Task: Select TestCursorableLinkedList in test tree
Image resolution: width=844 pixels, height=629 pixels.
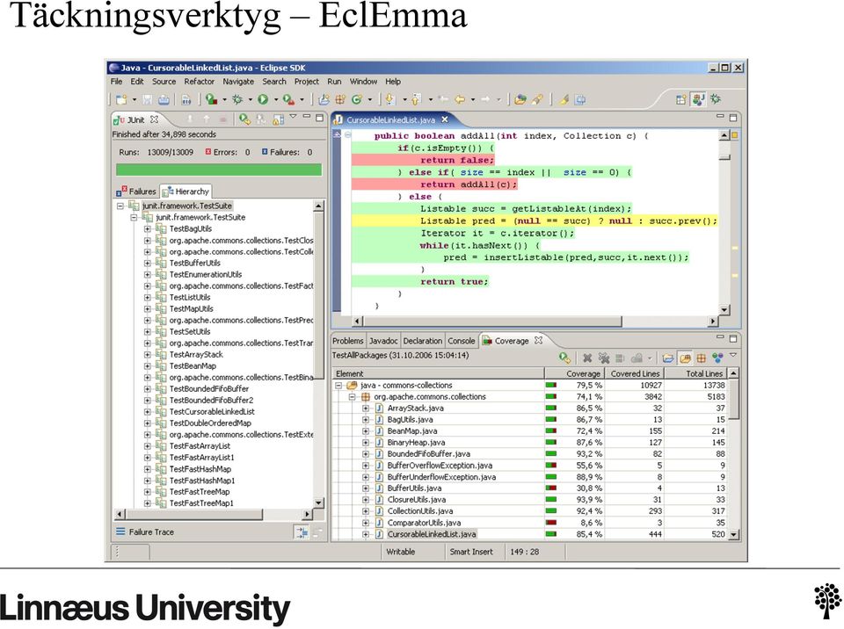Action: tap(212, 412)
